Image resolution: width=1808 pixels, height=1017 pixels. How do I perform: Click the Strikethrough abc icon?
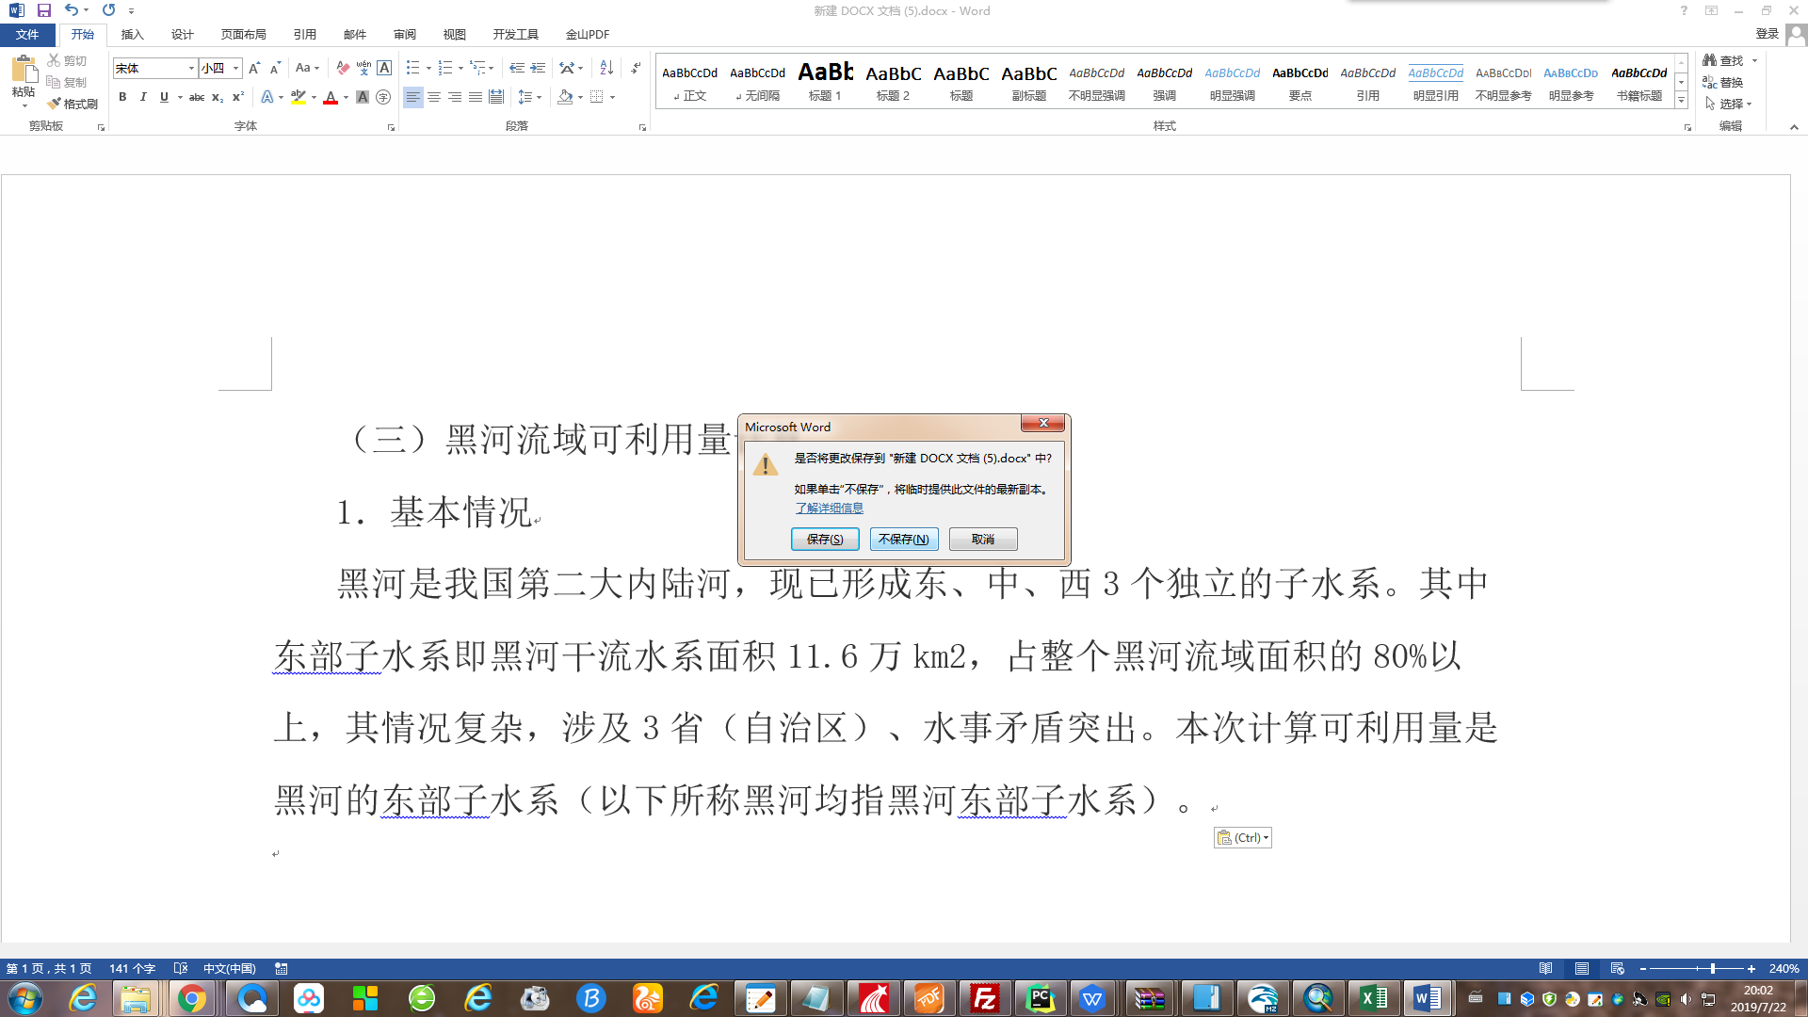(197, 97)
